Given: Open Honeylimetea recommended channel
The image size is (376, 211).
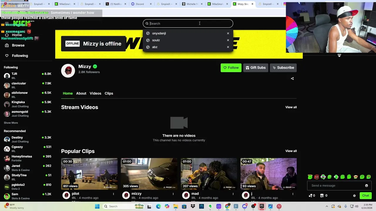Looking at the screenshot, I should pyautogui.click(x=28, y=158).
